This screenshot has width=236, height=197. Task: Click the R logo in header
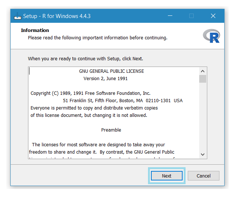pos(211,36)
